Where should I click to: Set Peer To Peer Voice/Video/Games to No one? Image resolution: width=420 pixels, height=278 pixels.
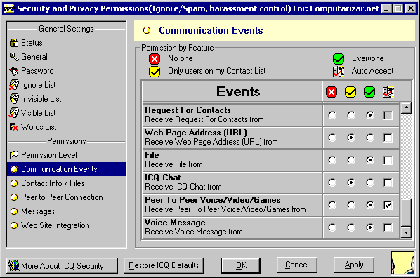pyautogui.click(x=332, y=206)
